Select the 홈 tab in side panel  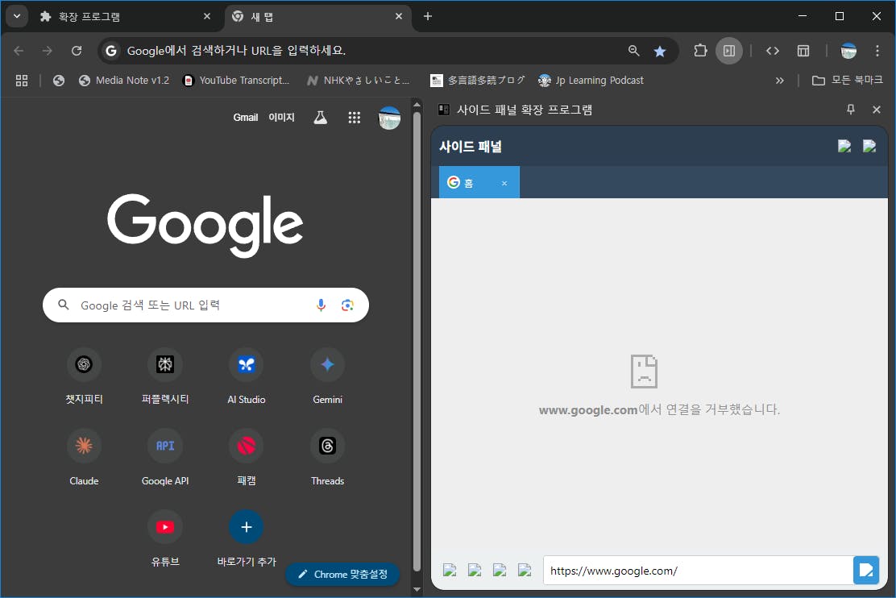click(x=479, y=182)
